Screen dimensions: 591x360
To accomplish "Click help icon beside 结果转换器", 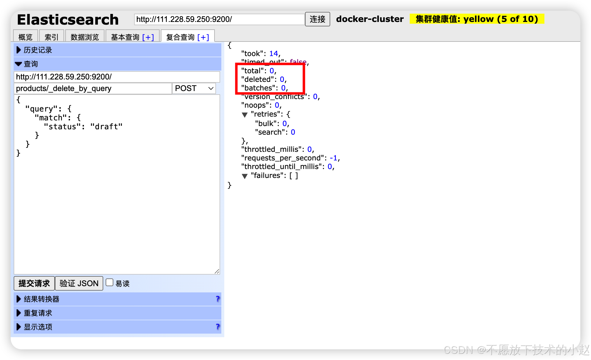I will coord(217,299).
